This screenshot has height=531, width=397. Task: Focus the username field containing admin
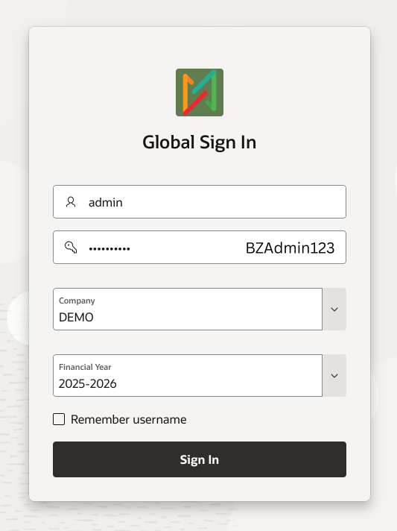[x=200, y=202]
